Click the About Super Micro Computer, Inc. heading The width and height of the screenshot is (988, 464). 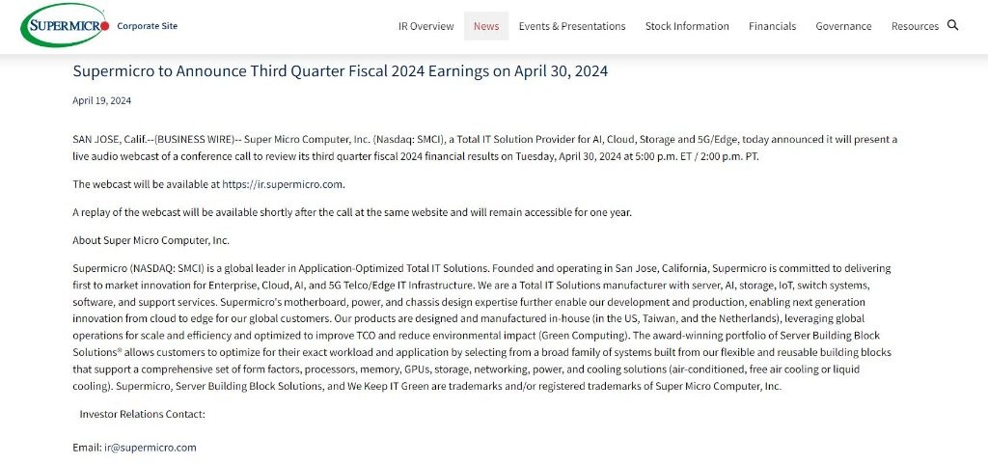click(151, 240)
